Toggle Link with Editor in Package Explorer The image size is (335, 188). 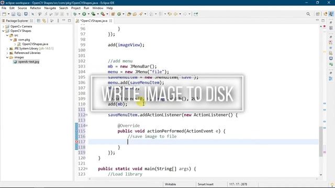[44, 21]
